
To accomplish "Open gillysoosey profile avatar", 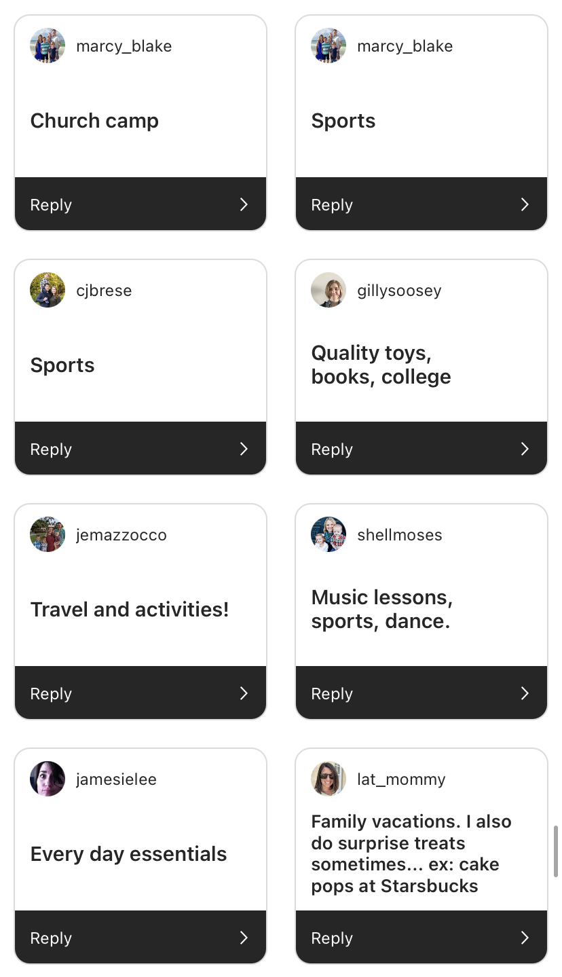I will [329, 290].
